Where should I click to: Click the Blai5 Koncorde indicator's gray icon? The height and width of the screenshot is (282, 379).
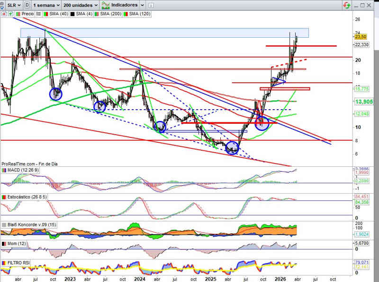coord(4,225)
